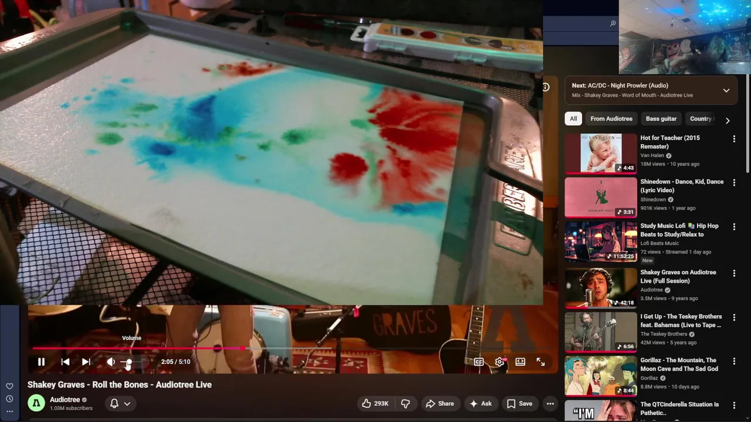The width and height of the screenshot is (751, 422).
Task: Select the Country filter chip
Action: click(701, 118)
